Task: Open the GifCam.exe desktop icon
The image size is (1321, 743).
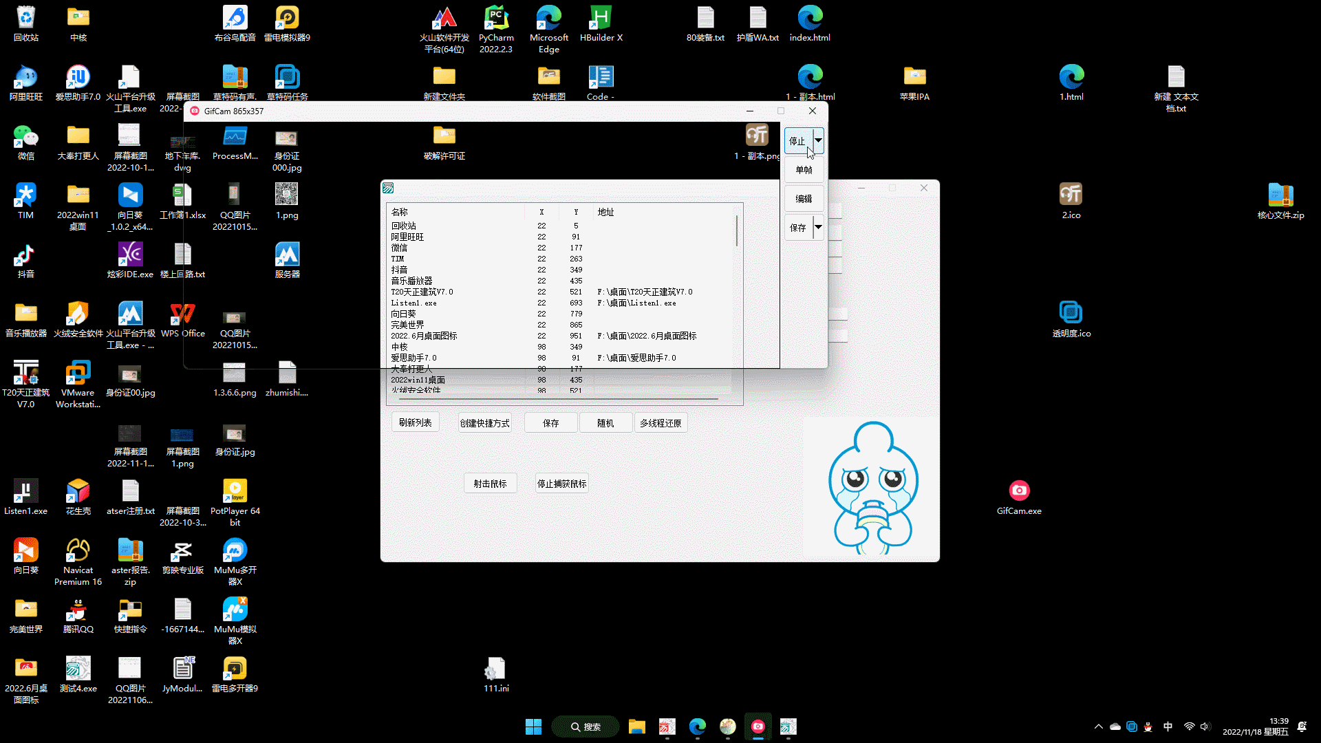Action: [x=1019, y=491]
